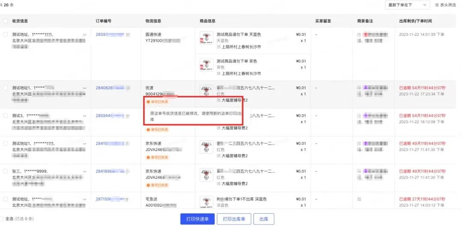Click the 商品信息 column header
Viewport: 462px width, 227px height.
[x=207, y=21]
